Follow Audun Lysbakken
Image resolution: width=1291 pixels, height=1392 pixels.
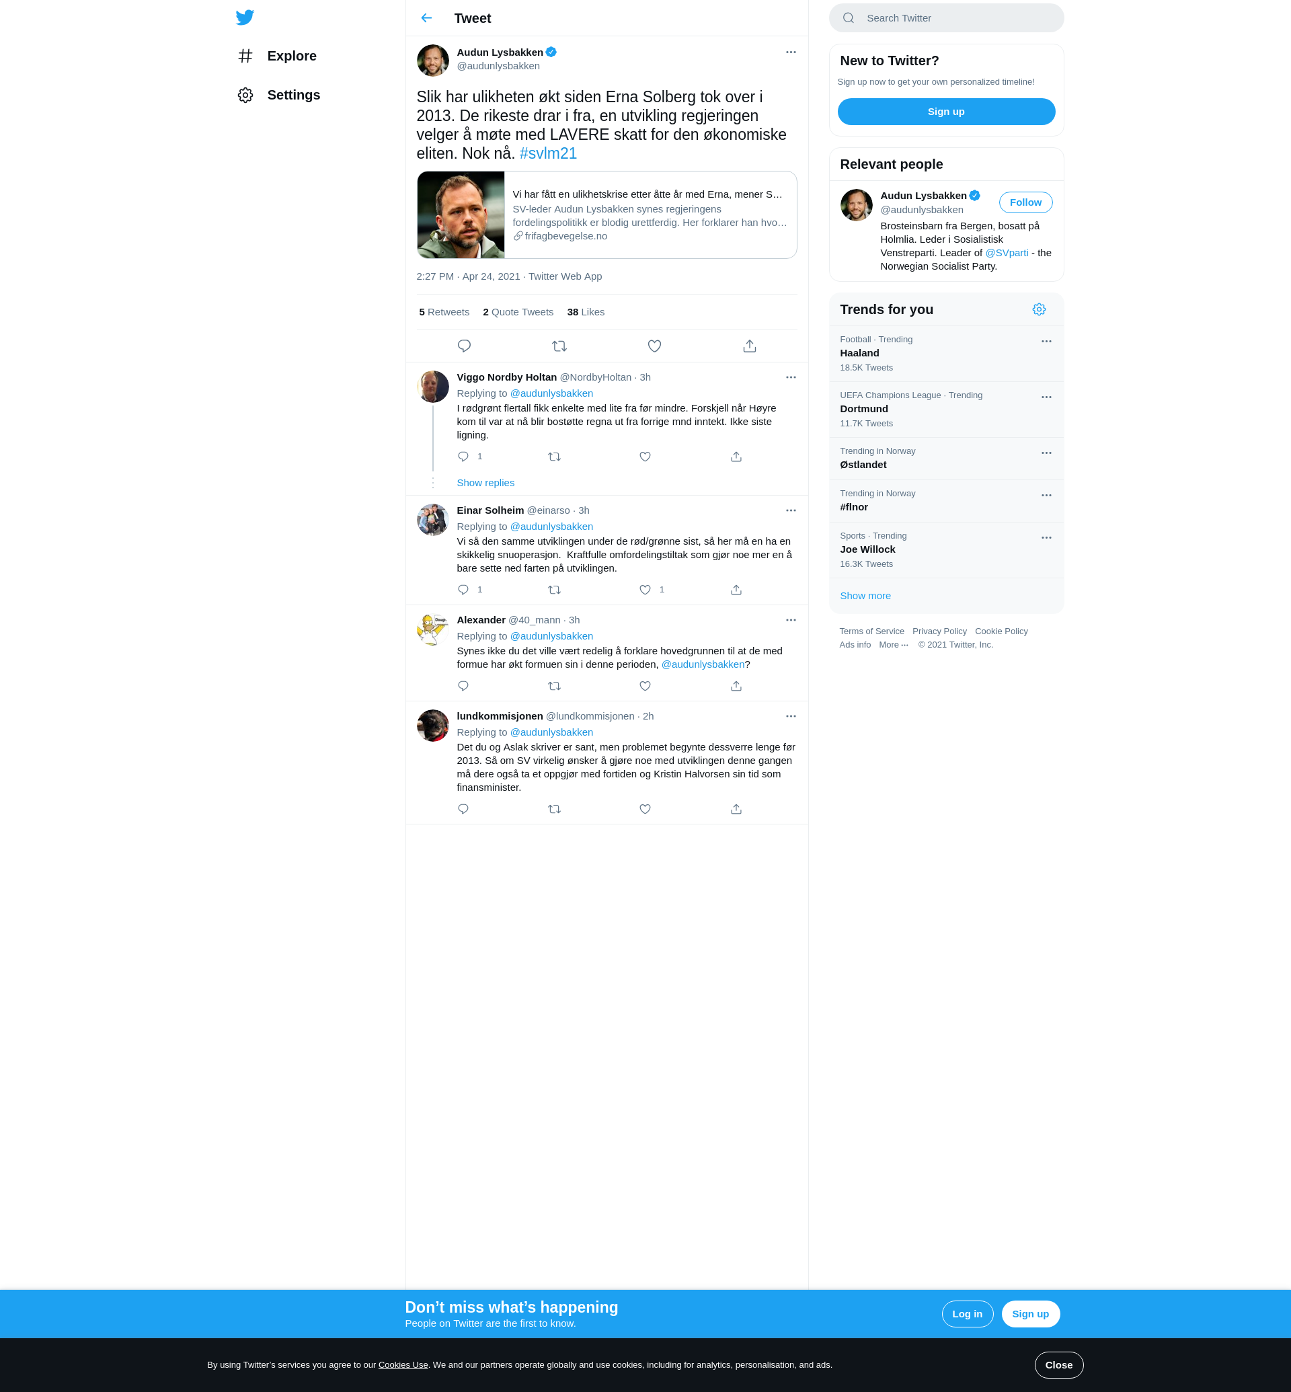tap(1025, 202)
